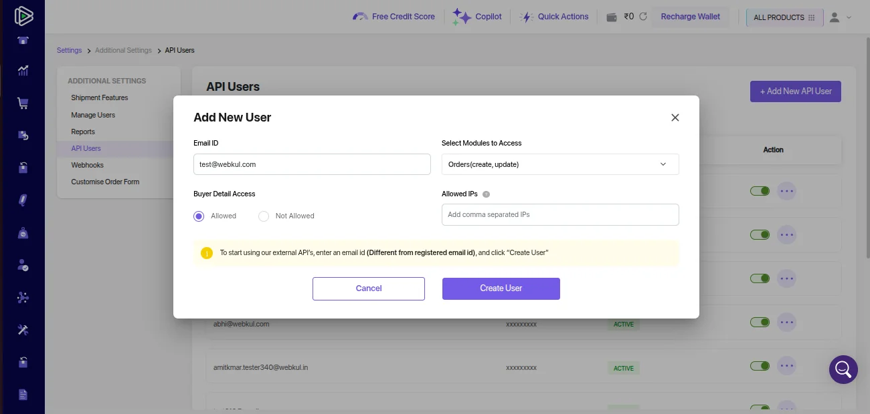Refresh the wallet balance
Viewport: 870px width, 414px height.
(x=643, y=17)
